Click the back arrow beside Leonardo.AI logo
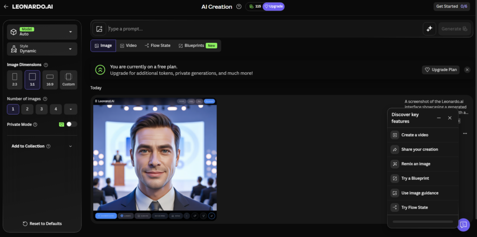Viewport: 477px width, 237px height. point(6,7)
